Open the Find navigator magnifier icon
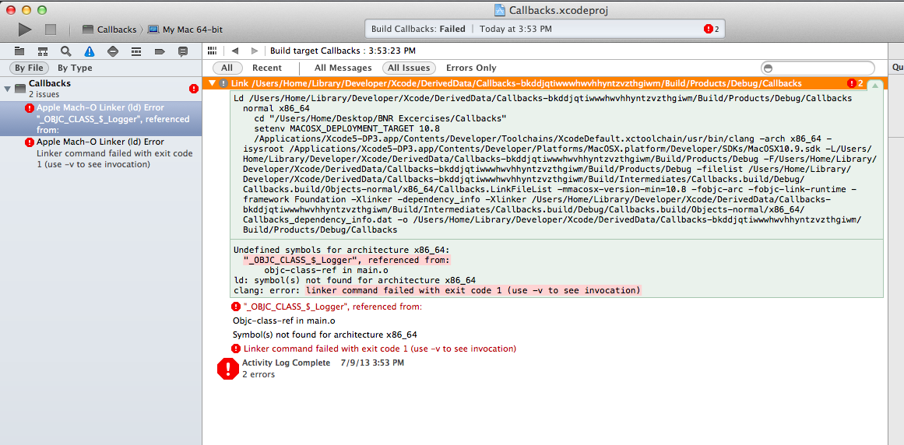The height and width of the screenshot is (445, 904). coord(66,51)
